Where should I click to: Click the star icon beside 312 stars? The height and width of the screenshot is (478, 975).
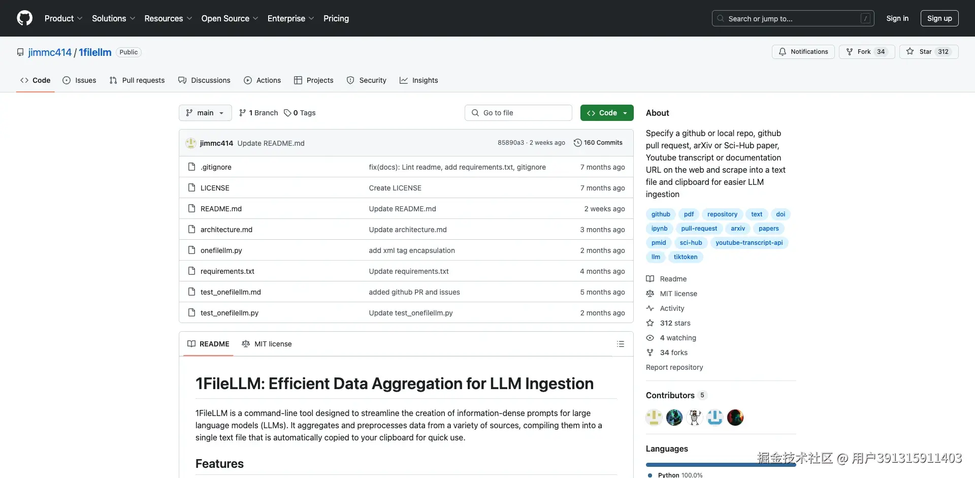point(650,323)
